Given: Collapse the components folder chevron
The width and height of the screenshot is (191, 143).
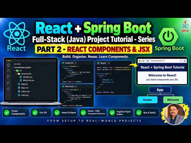Looking at the screenshot, I should tap(16, 74).
